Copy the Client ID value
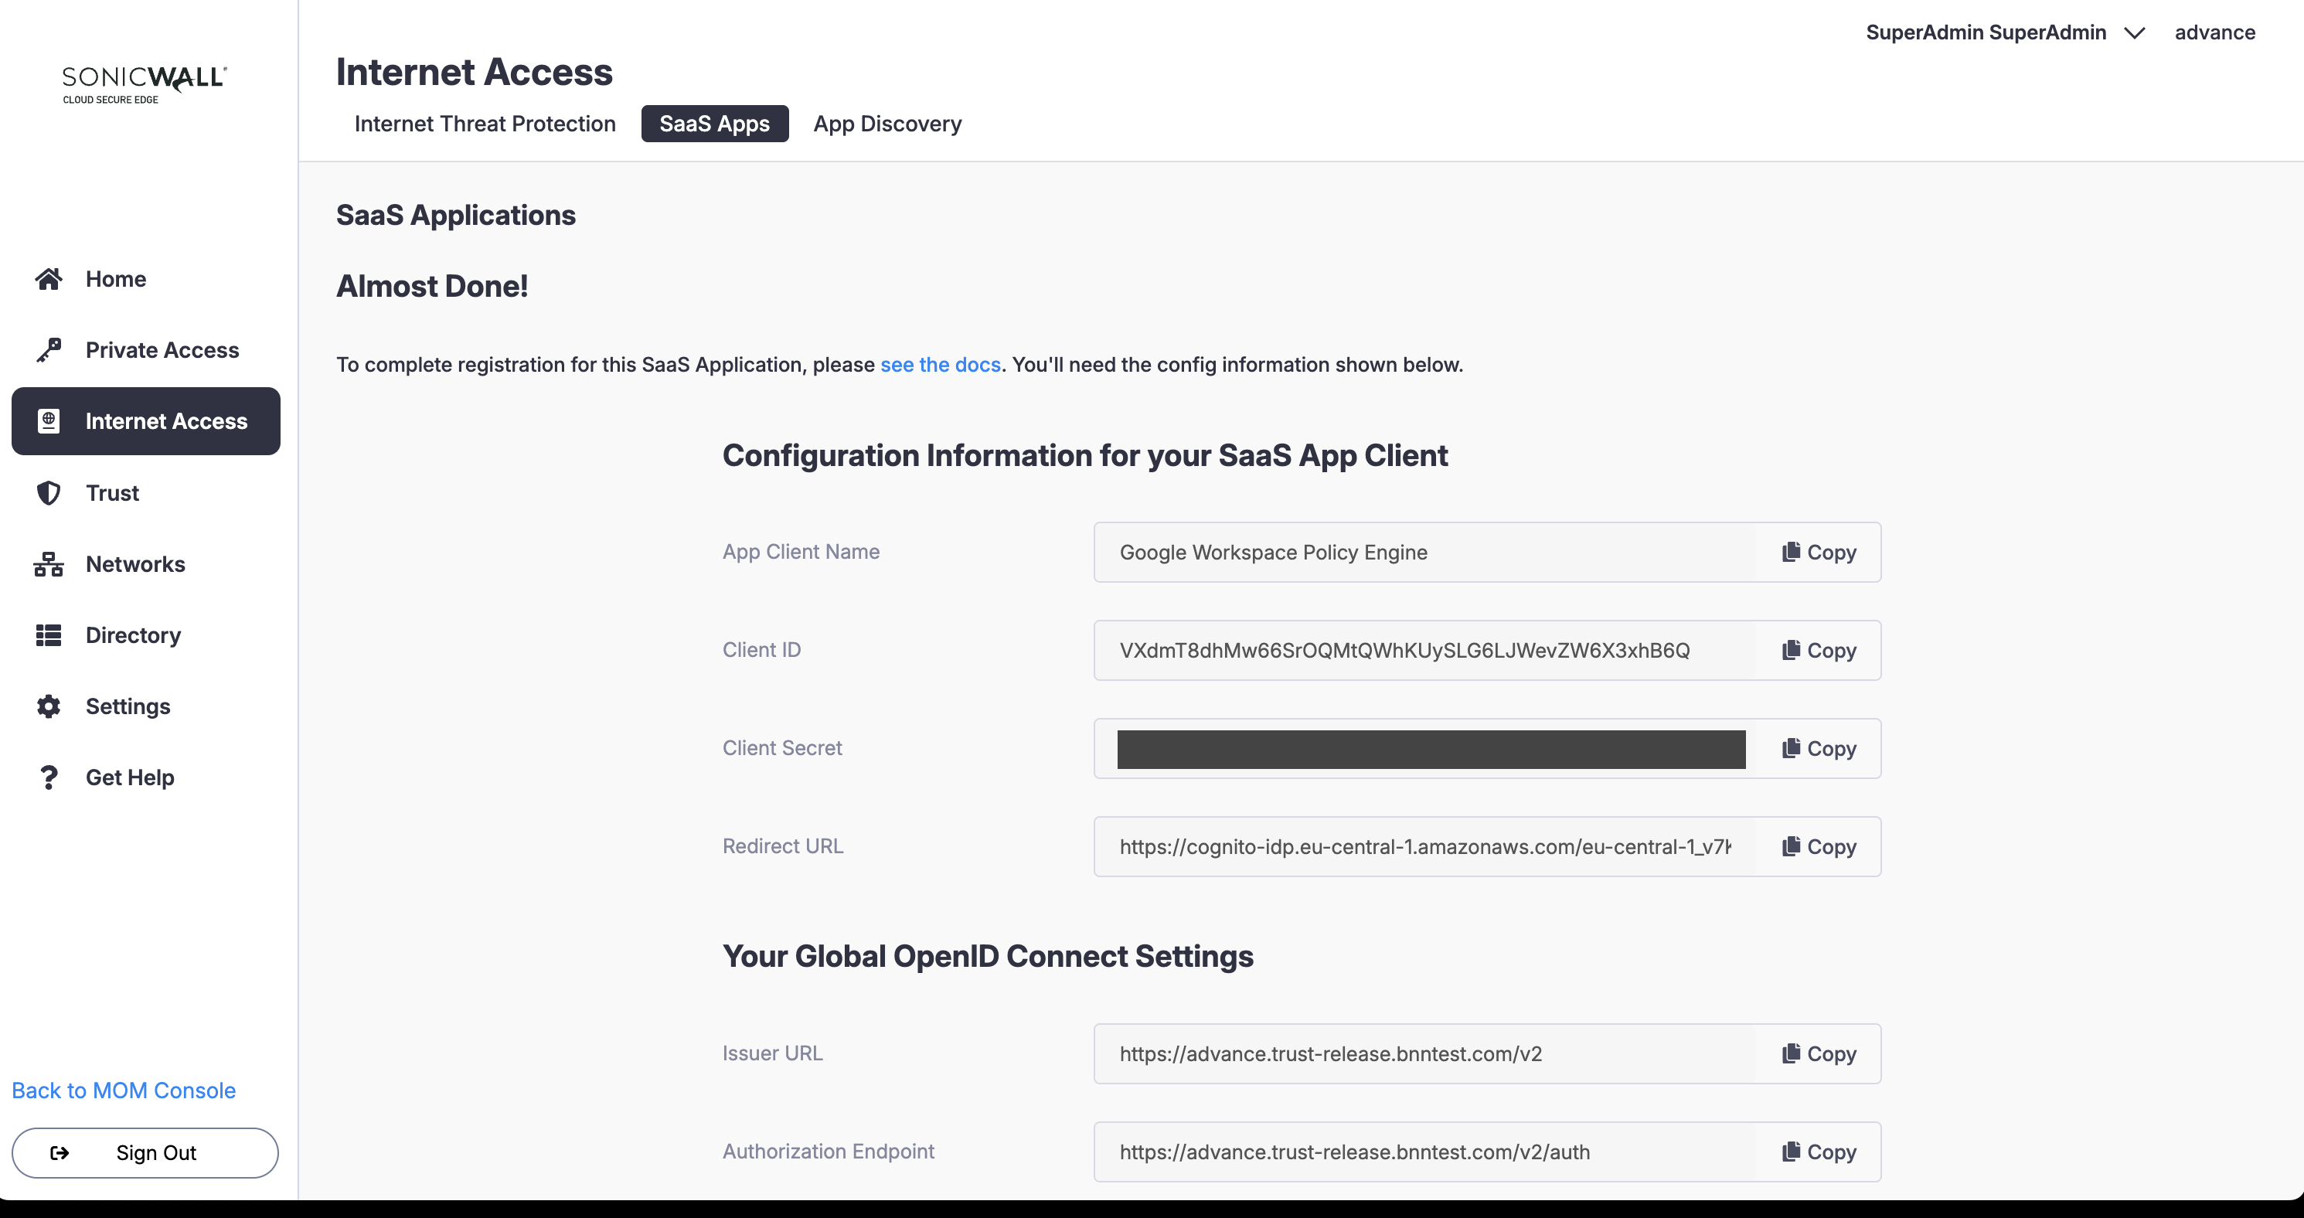This screenshot has height=1218, width=2304. pos(1819,651)
